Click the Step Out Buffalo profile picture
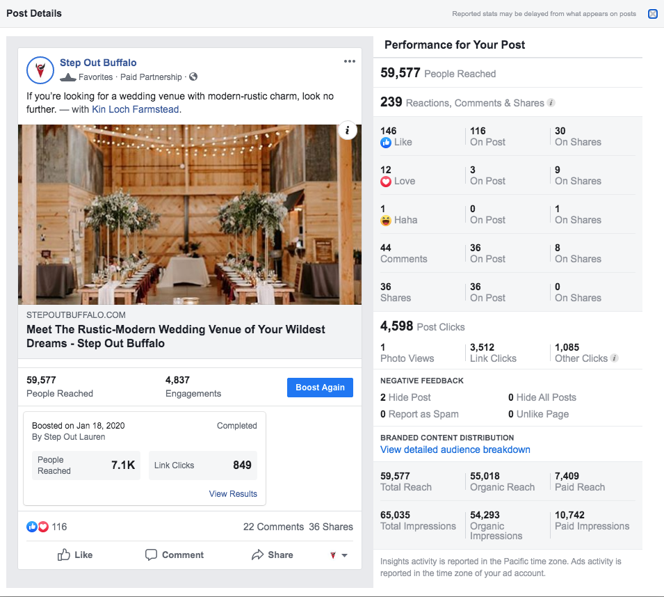The height and width of the screenshot is (597, 664). click(x=40, y=70)
